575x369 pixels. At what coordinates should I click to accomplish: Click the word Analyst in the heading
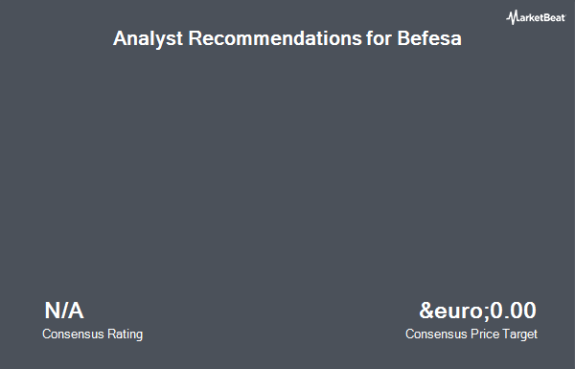click(x=148, y=38)
